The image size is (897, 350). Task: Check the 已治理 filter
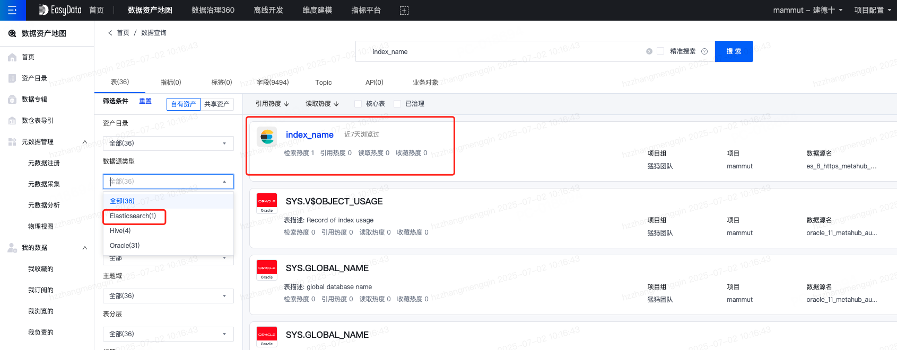[x=397, y=104]
